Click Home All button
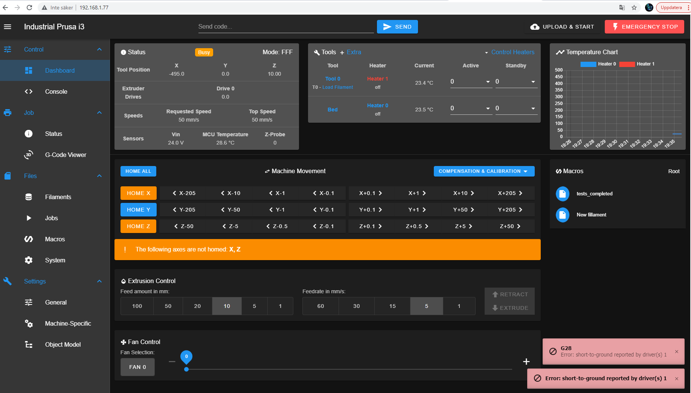 coord(138,171)
